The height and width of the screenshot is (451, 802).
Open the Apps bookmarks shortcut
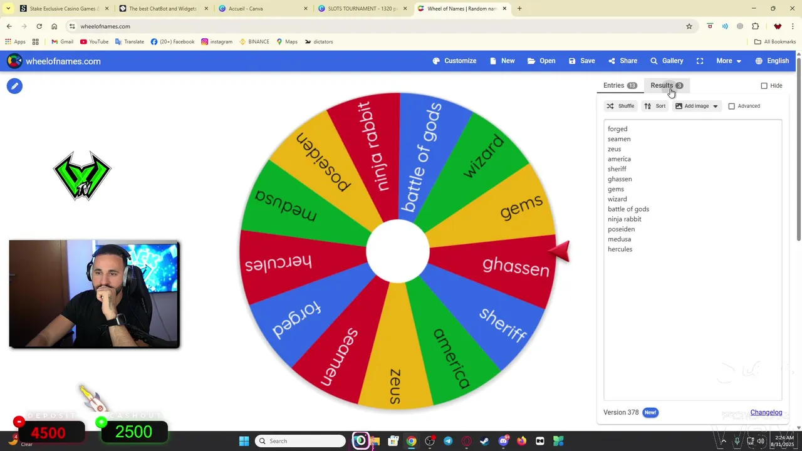(x=15, y=42)
